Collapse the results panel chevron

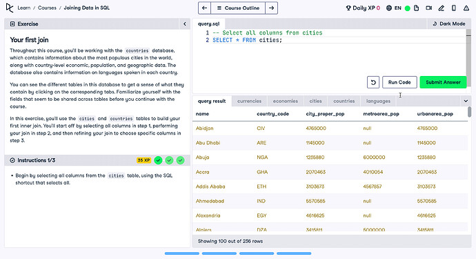[466, 101]
